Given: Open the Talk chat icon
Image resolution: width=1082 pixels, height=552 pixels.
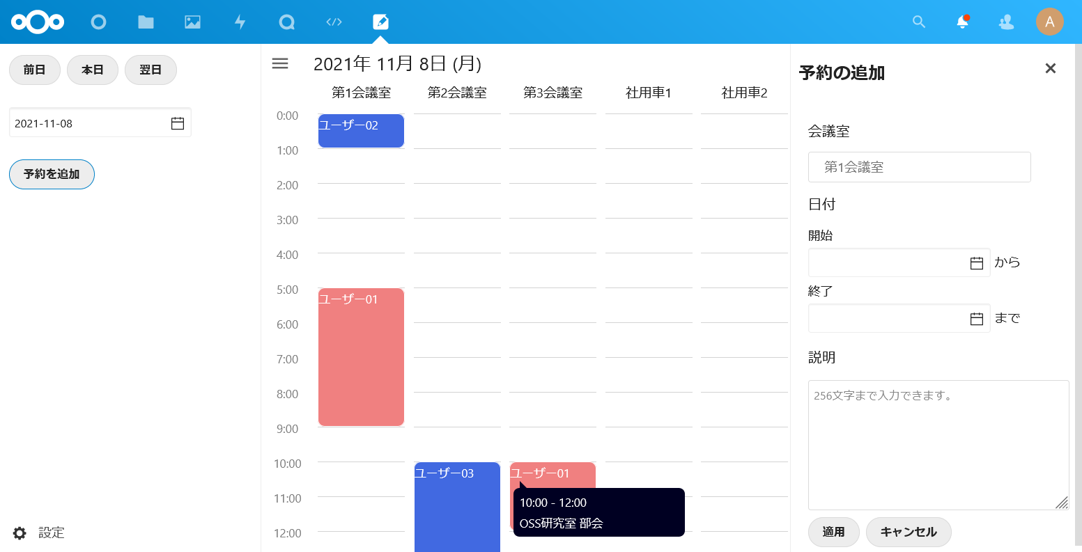Looking at the screenshot, I should [287, 22].
